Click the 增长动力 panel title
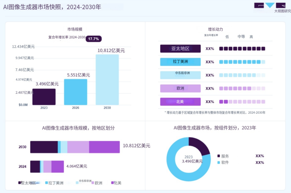The height and width of the screenshot is (193, 291). pos(216,29)
